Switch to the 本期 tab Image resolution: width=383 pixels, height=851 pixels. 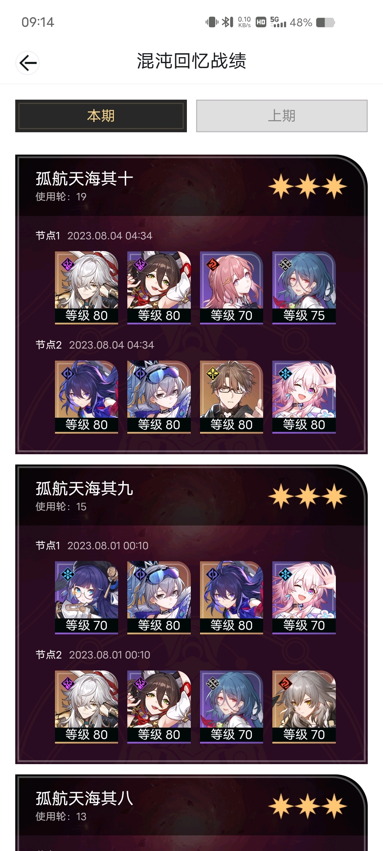(x=101, y=116)
